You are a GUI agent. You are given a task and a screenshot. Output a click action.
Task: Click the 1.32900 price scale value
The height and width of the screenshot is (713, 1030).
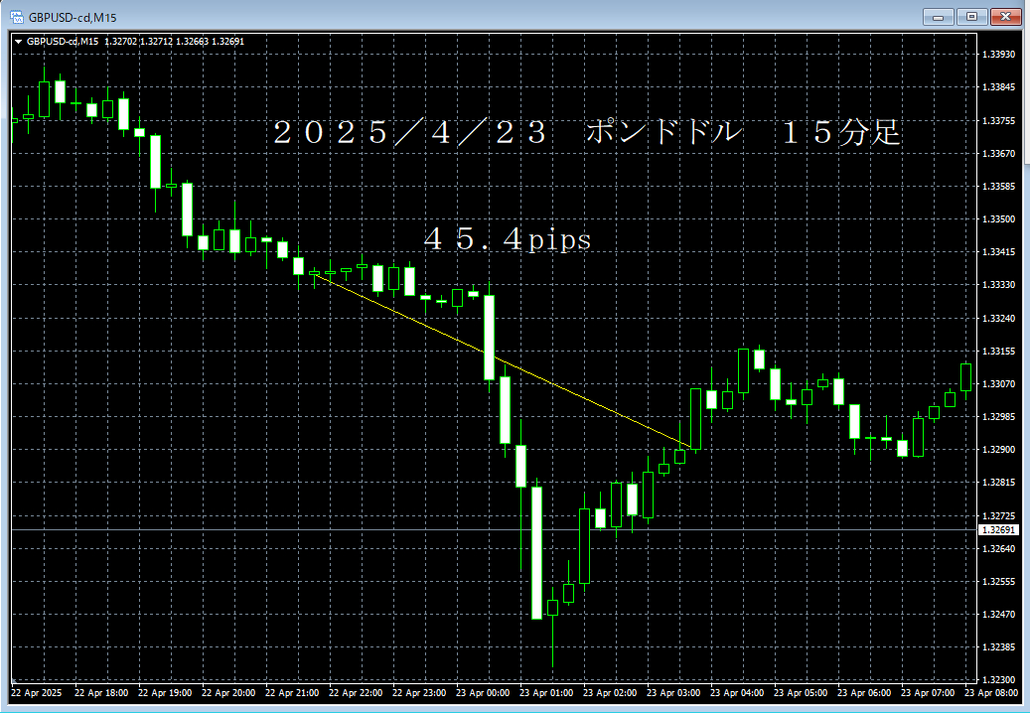click(x=998, y=450)
